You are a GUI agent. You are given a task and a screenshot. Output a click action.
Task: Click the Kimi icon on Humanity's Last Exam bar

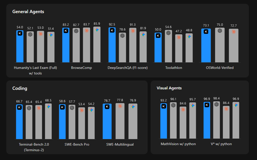point(20,33)
